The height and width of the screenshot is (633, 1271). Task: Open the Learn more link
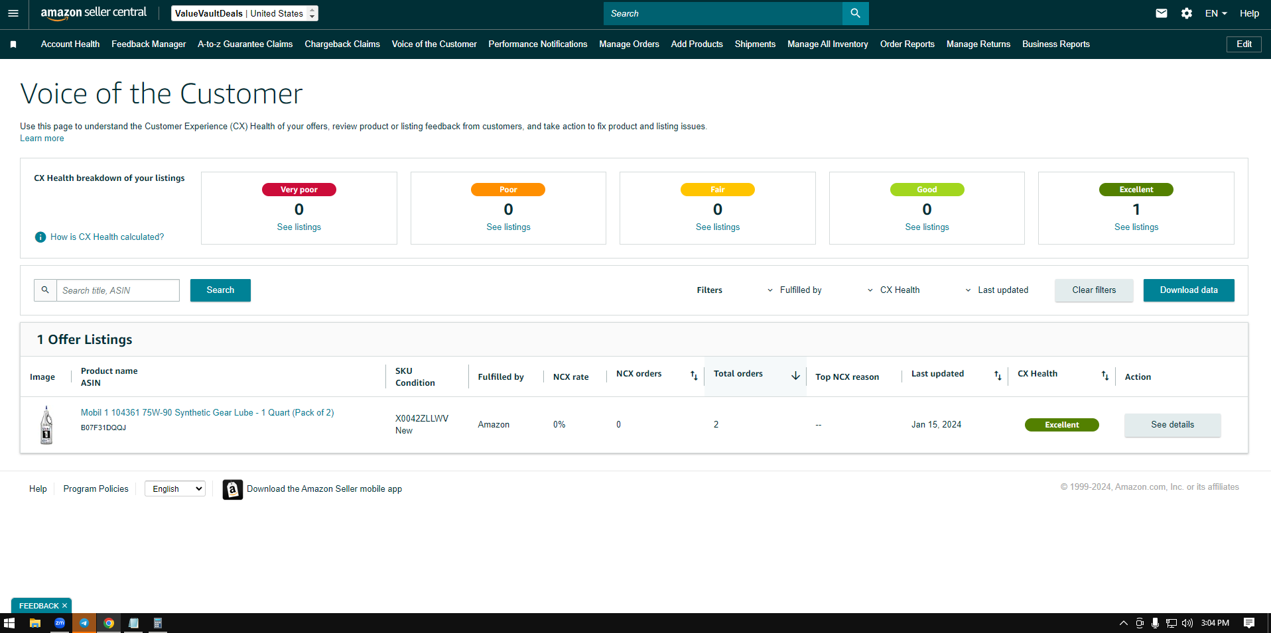coord(42,139)
